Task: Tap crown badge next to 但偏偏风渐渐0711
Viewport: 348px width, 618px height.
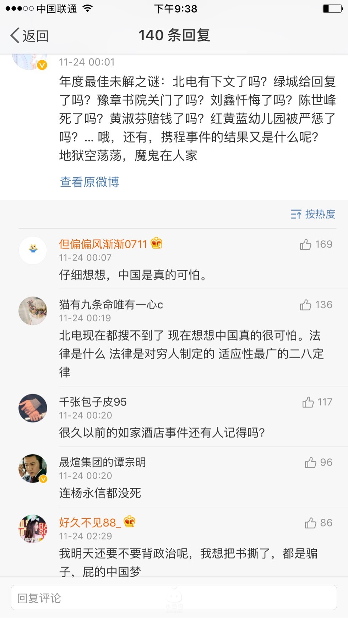Action: click(157, 243)
